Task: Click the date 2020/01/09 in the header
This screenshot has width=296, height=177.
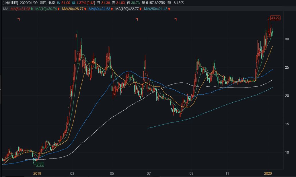Action: click(29, 3)
